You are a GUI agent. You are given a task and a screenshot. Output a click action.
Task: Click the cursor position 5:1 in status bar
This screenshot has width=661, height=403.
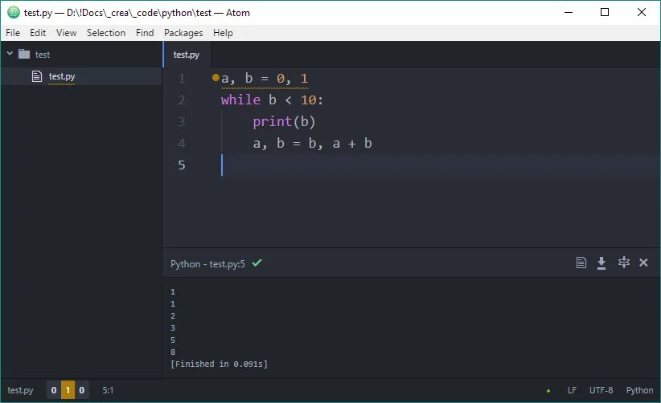[108, 390]
